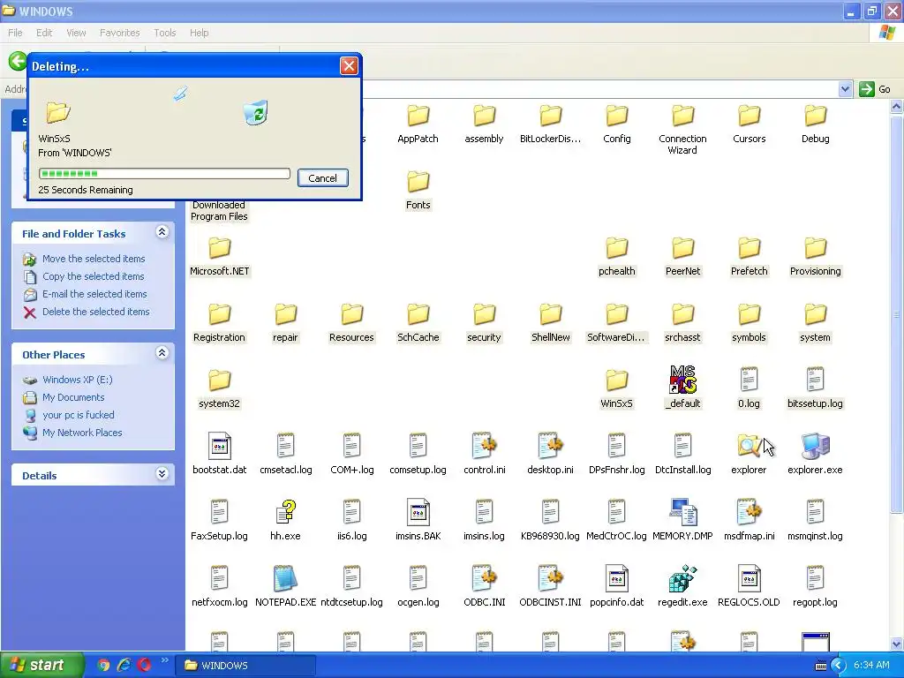The width and height of the screenshot is (904, 678).
Task: Click E-mail the selected items
Action: 94,294
